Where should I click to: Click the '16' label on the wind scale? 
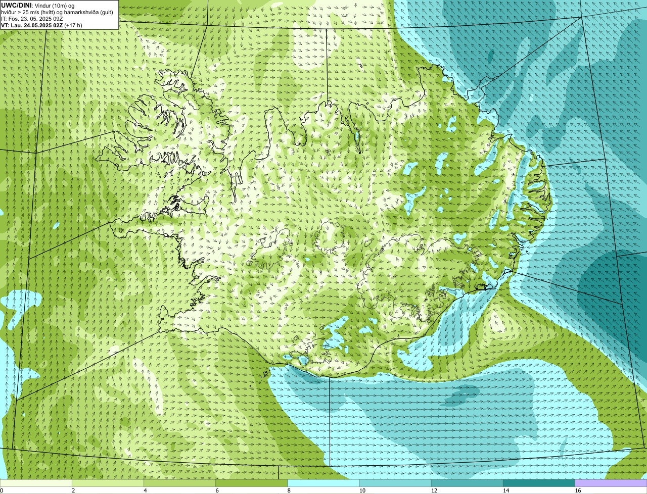click(x=578, y=490)
